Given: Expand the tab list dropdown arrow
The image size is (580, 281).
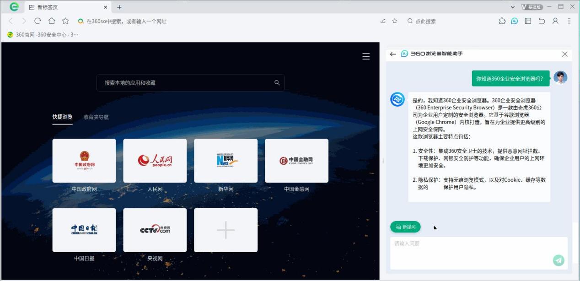Looking at the screenshot, I should tap(513, 7).
